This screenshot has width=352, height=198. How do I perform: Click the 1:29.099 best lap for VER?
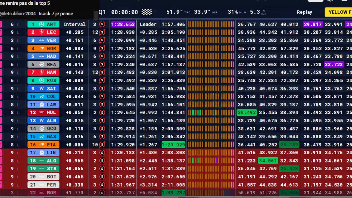point(123,40)
